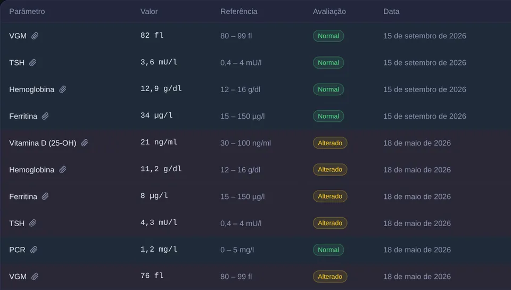Screen dimensions: 511x290
Task: Open attachment icon for Hemoglobina 11,2 g/dl row
Action: pyautogui.click(x=63, y=170)
